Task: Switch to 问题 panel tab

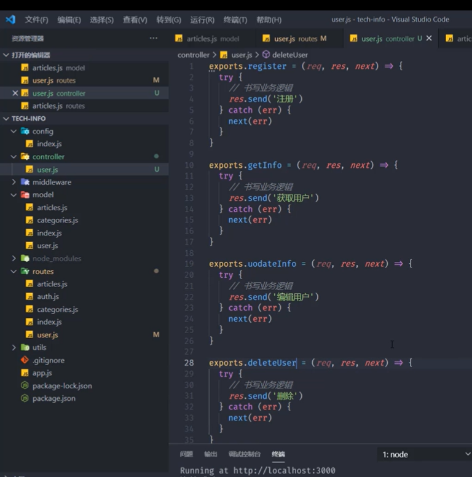Action: (186, 454)
